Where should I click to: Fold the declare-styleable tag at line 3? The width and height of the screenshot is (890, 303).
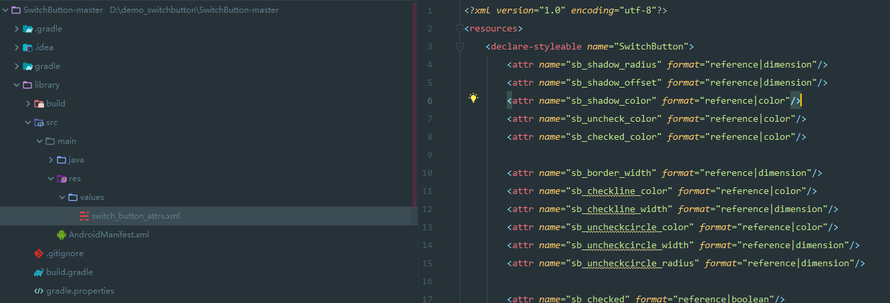click(459, 47)
